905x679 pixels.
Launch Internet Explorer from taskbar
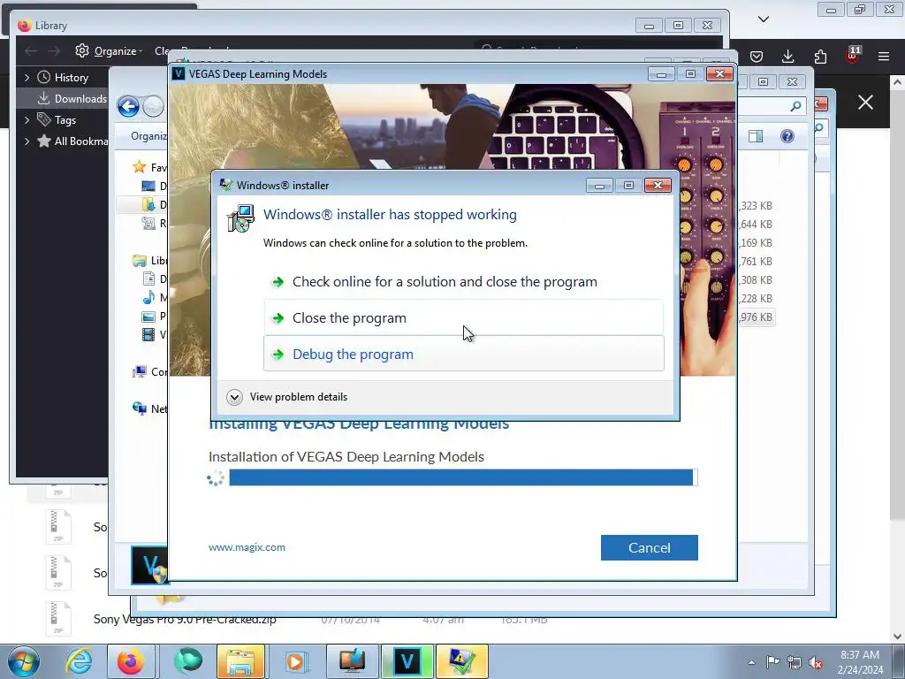(79, 661)
